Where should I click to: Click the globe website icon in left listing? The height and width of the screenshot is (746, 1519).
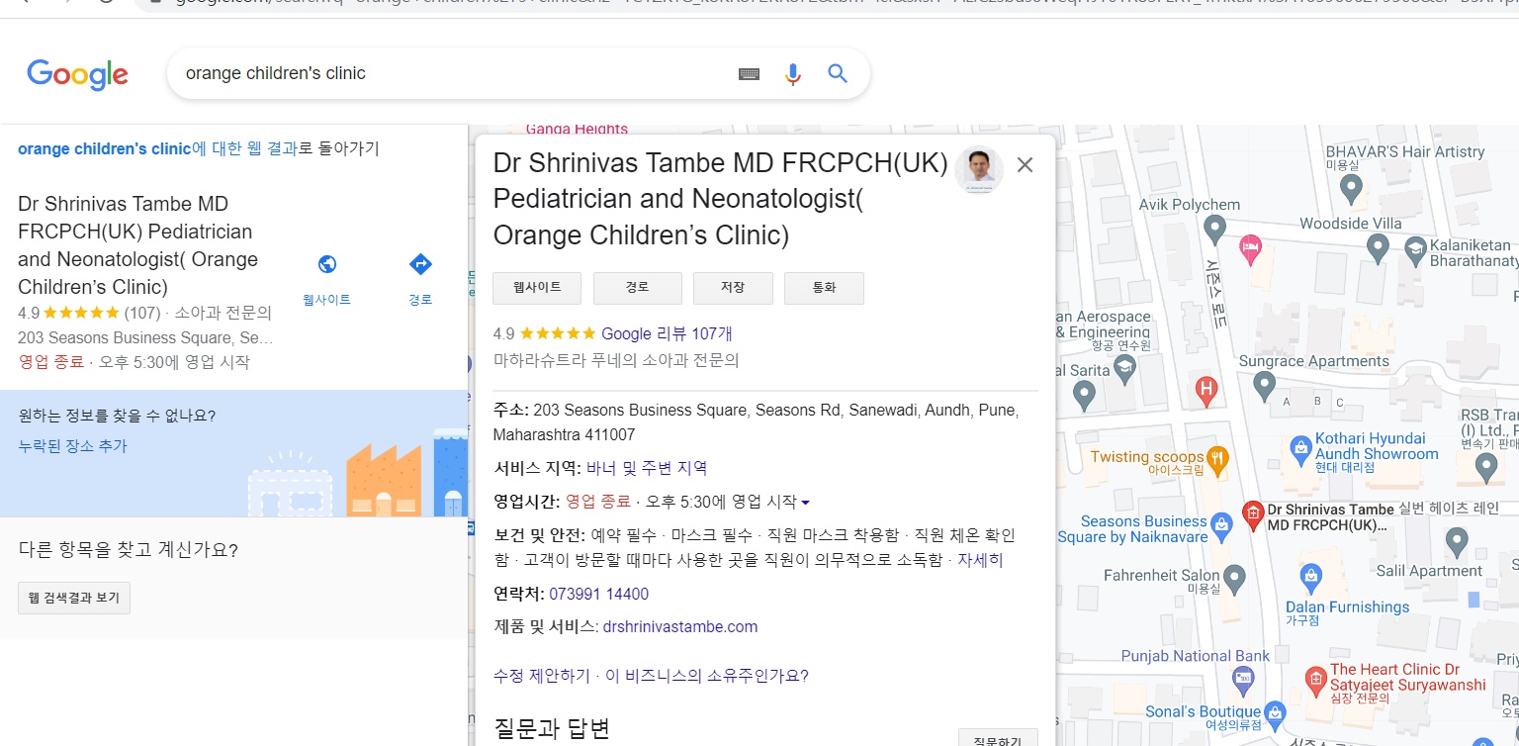pyautogui.click(x=327, y=264)
